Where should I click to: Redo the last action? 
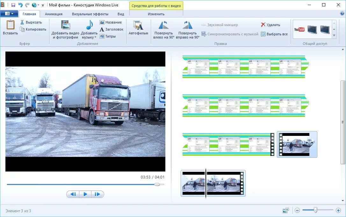coord(27,5)
